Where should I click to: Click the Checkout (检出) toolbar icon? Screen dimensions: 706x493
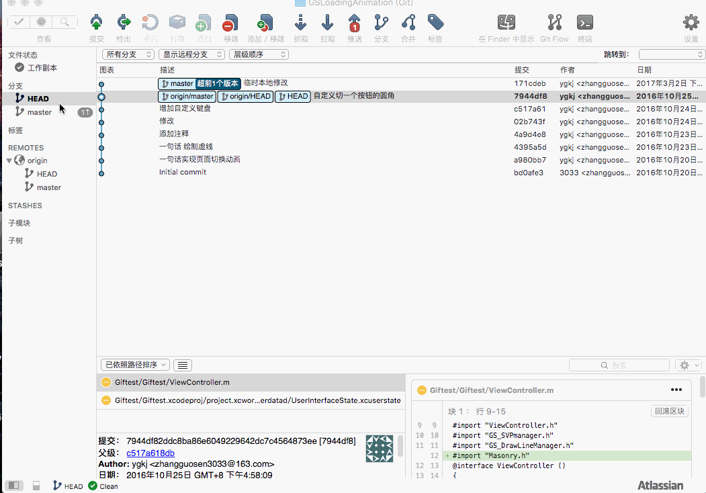(x=124, y=24)
